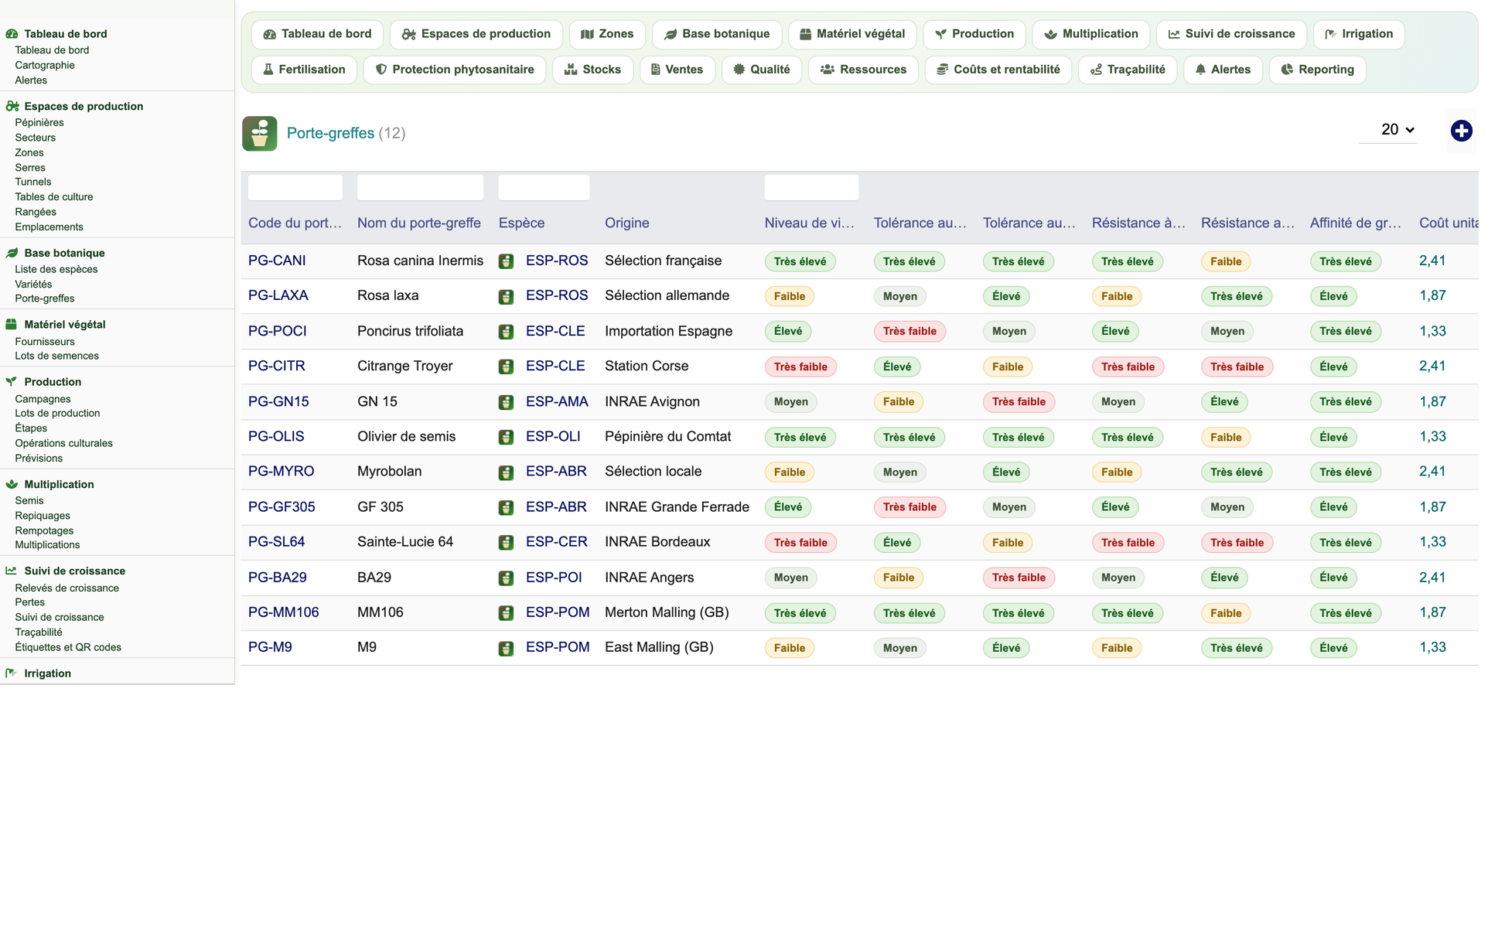Click the Porte-greffes plant pot icon

point(260,133)
